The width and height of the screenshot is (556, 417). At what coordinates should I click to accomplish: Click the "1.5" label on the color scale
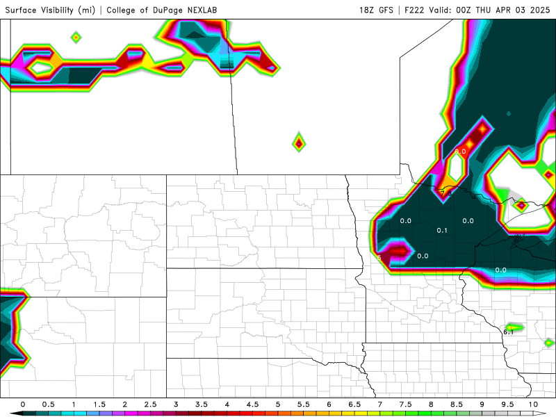pos(99,404)
